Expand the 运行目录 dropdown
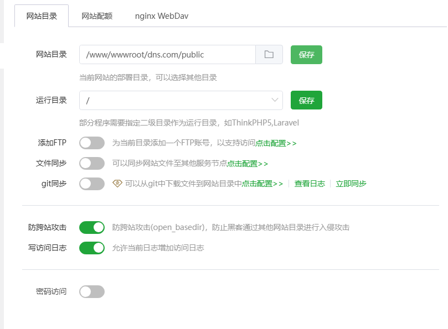This screenshot has width=448, height=329. [x=181, y=100]
